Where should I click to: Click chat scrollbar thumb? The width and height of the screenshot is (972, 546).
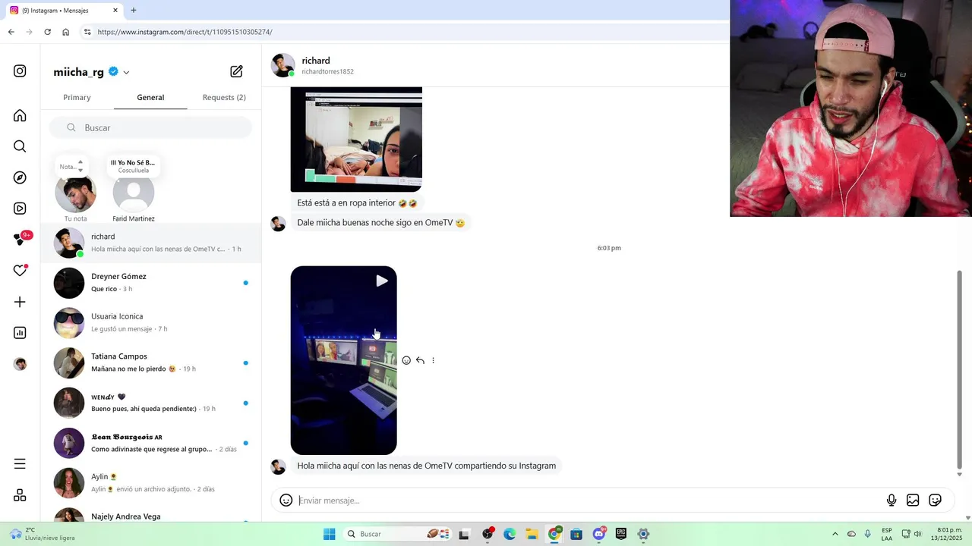(959, 369)
